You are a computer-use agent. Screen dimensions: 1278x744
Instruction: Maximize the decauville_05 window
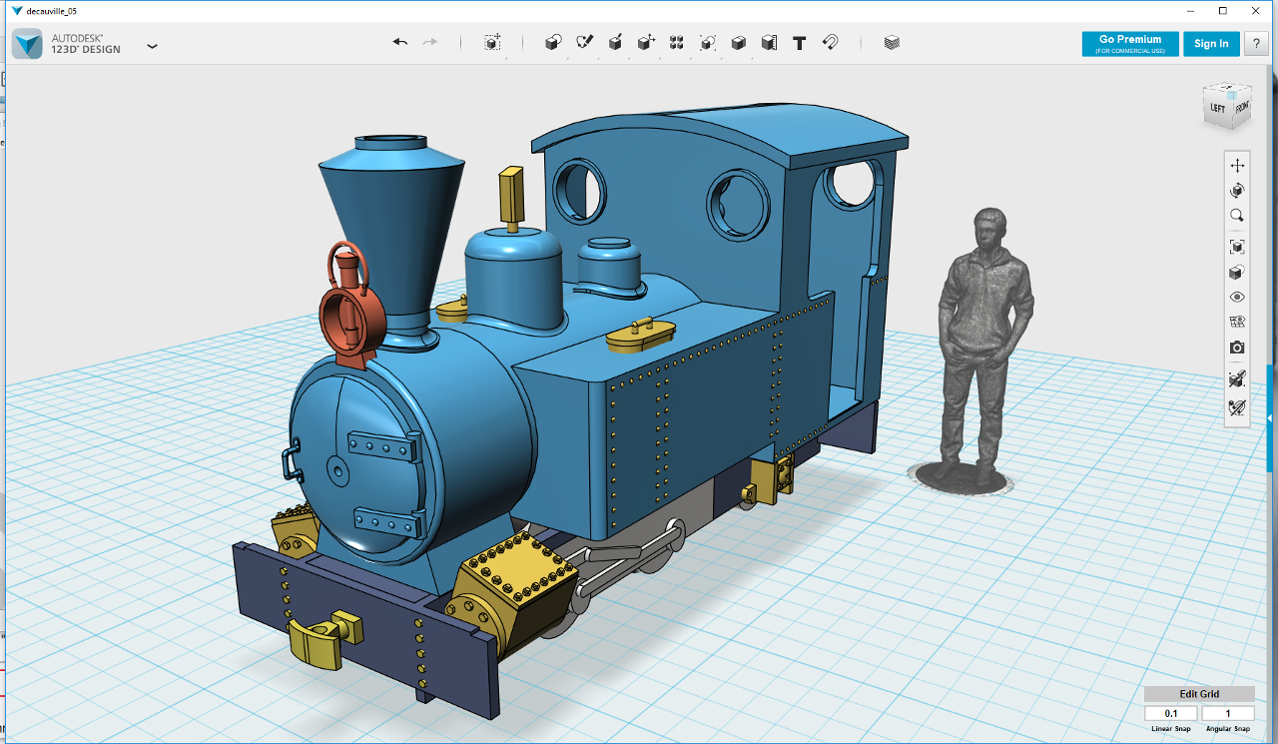pyautogui.click(x=1223, y=10)
